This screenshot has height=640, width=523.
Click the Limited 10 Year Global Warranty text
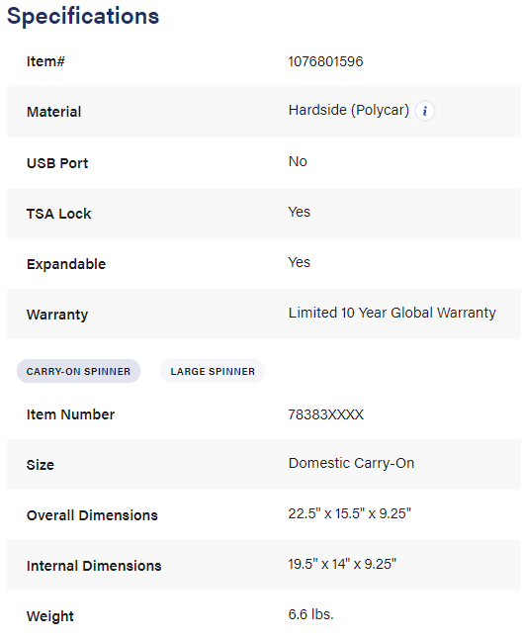point(392,313)
